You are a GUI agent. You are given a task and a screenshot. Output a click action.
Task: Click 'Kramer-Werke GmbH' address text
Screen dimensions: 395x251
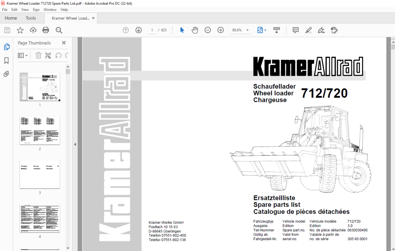click(x=166, y=223)
